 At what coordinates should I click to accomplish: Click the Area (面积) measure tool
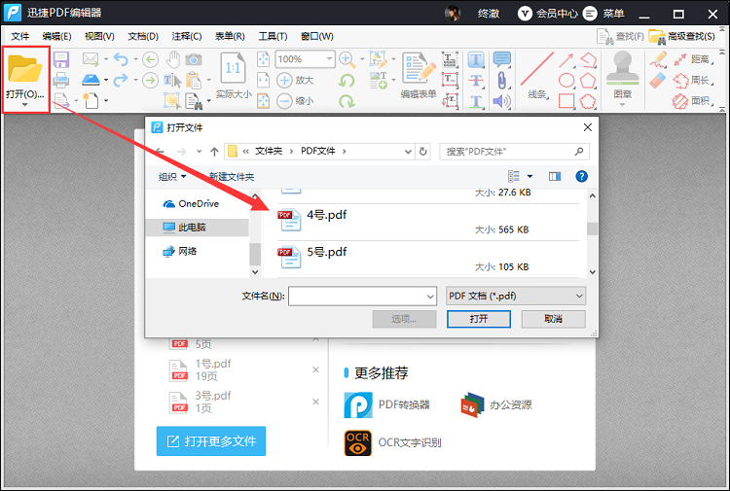pyautogui.click(x=694, y=101)
